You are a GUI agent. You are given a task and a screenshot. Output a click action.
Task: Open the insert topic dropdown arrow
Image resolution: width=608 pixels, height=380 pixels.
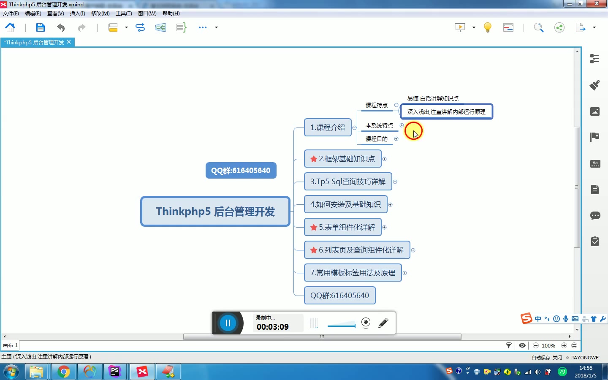click(126, 27)
